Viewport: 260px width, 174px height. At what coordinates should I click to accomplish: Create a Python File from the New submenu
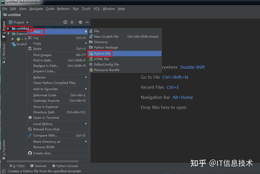102,53
